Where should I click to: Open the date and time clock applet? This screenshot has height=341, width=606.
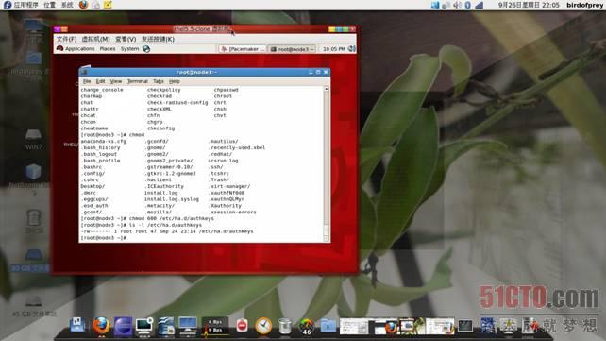pyautogui.click(x=529, y=5)
